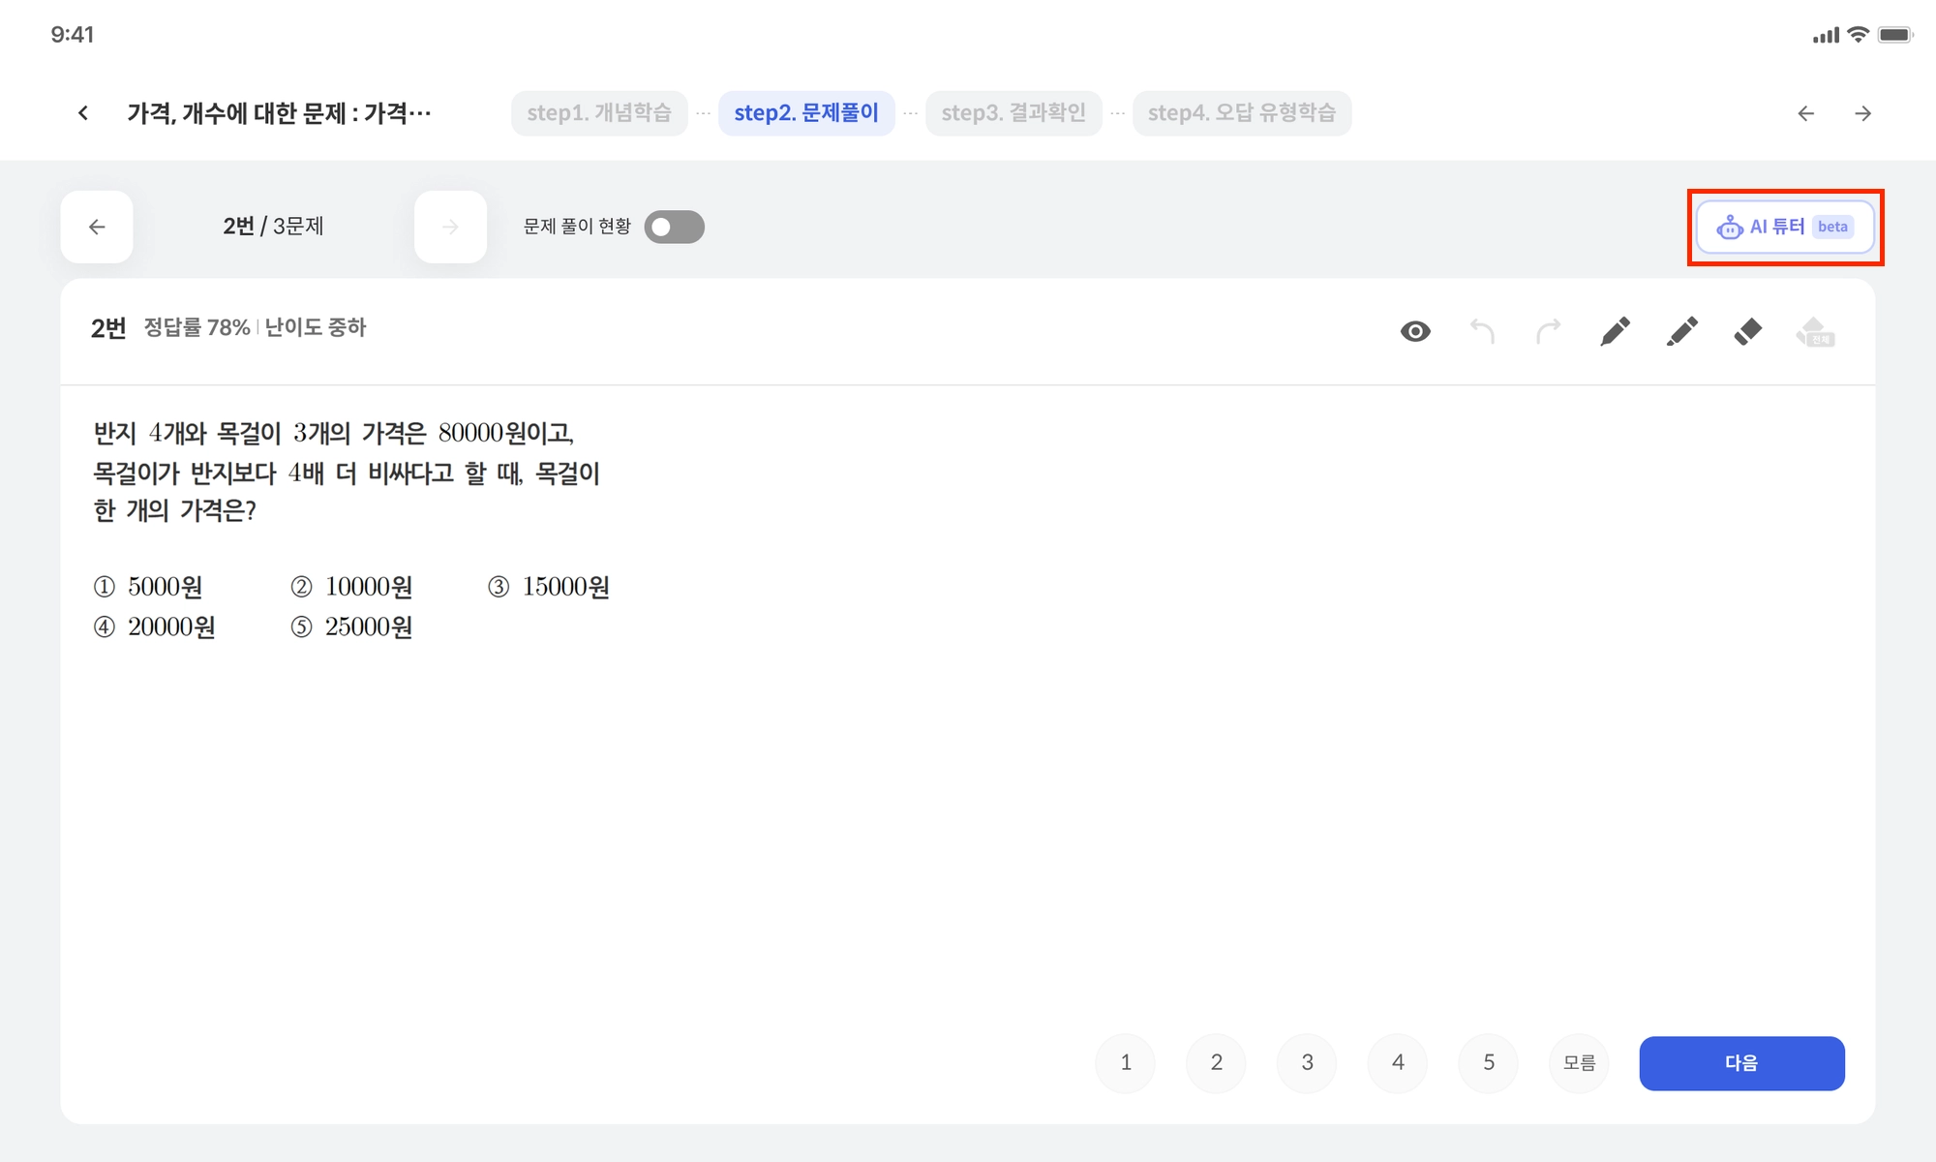Image resolution: width=1936 pixels, height=1162 pixels.
Task: Choose answer number 4
Action: [1398, 1062]
